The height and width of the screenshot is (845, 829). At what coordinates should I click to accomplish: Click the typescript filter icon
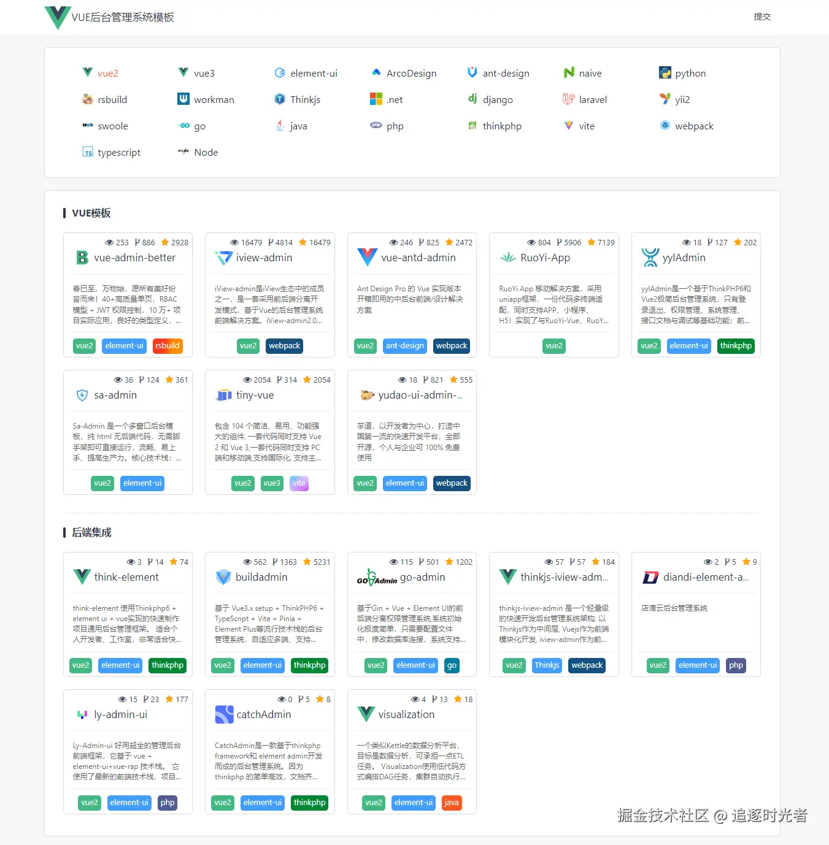[88, 151]
